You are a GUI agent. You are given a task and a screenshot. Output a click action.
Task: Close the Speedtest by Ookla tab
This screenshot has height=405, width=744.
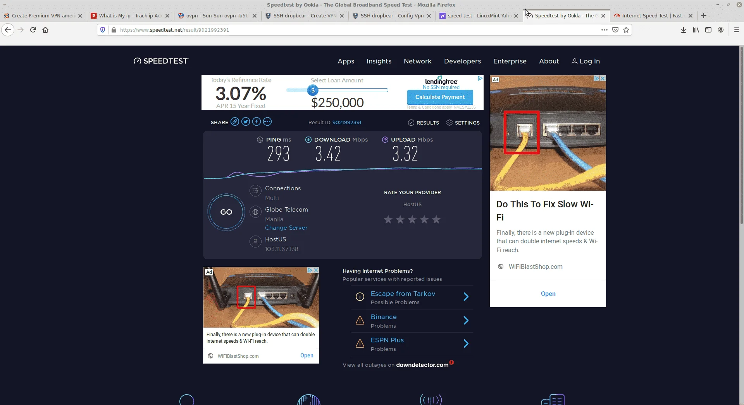click(x=603, y=16)
